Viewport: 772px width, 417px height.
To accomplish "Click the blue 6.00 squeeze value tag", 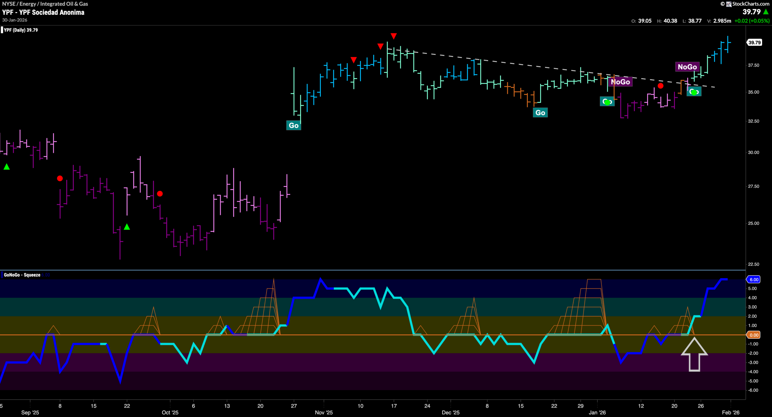I will (x=753, y=280).
